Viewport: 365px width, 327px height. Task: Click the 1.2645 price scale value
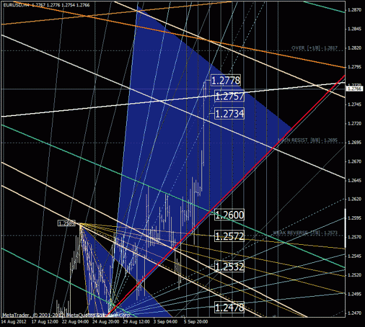tap(354, 180)
